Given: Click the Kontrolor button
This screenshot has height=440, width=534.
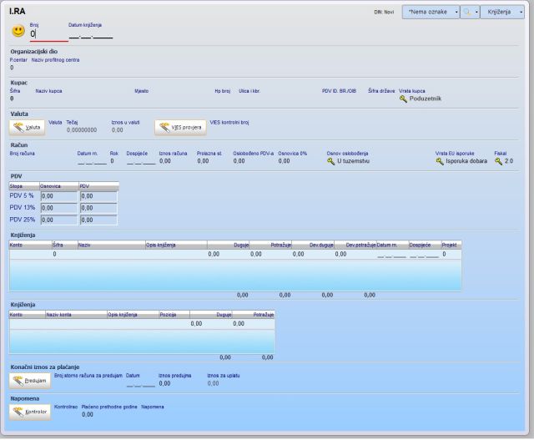Looking at the screenshot, I should (29, 412).
